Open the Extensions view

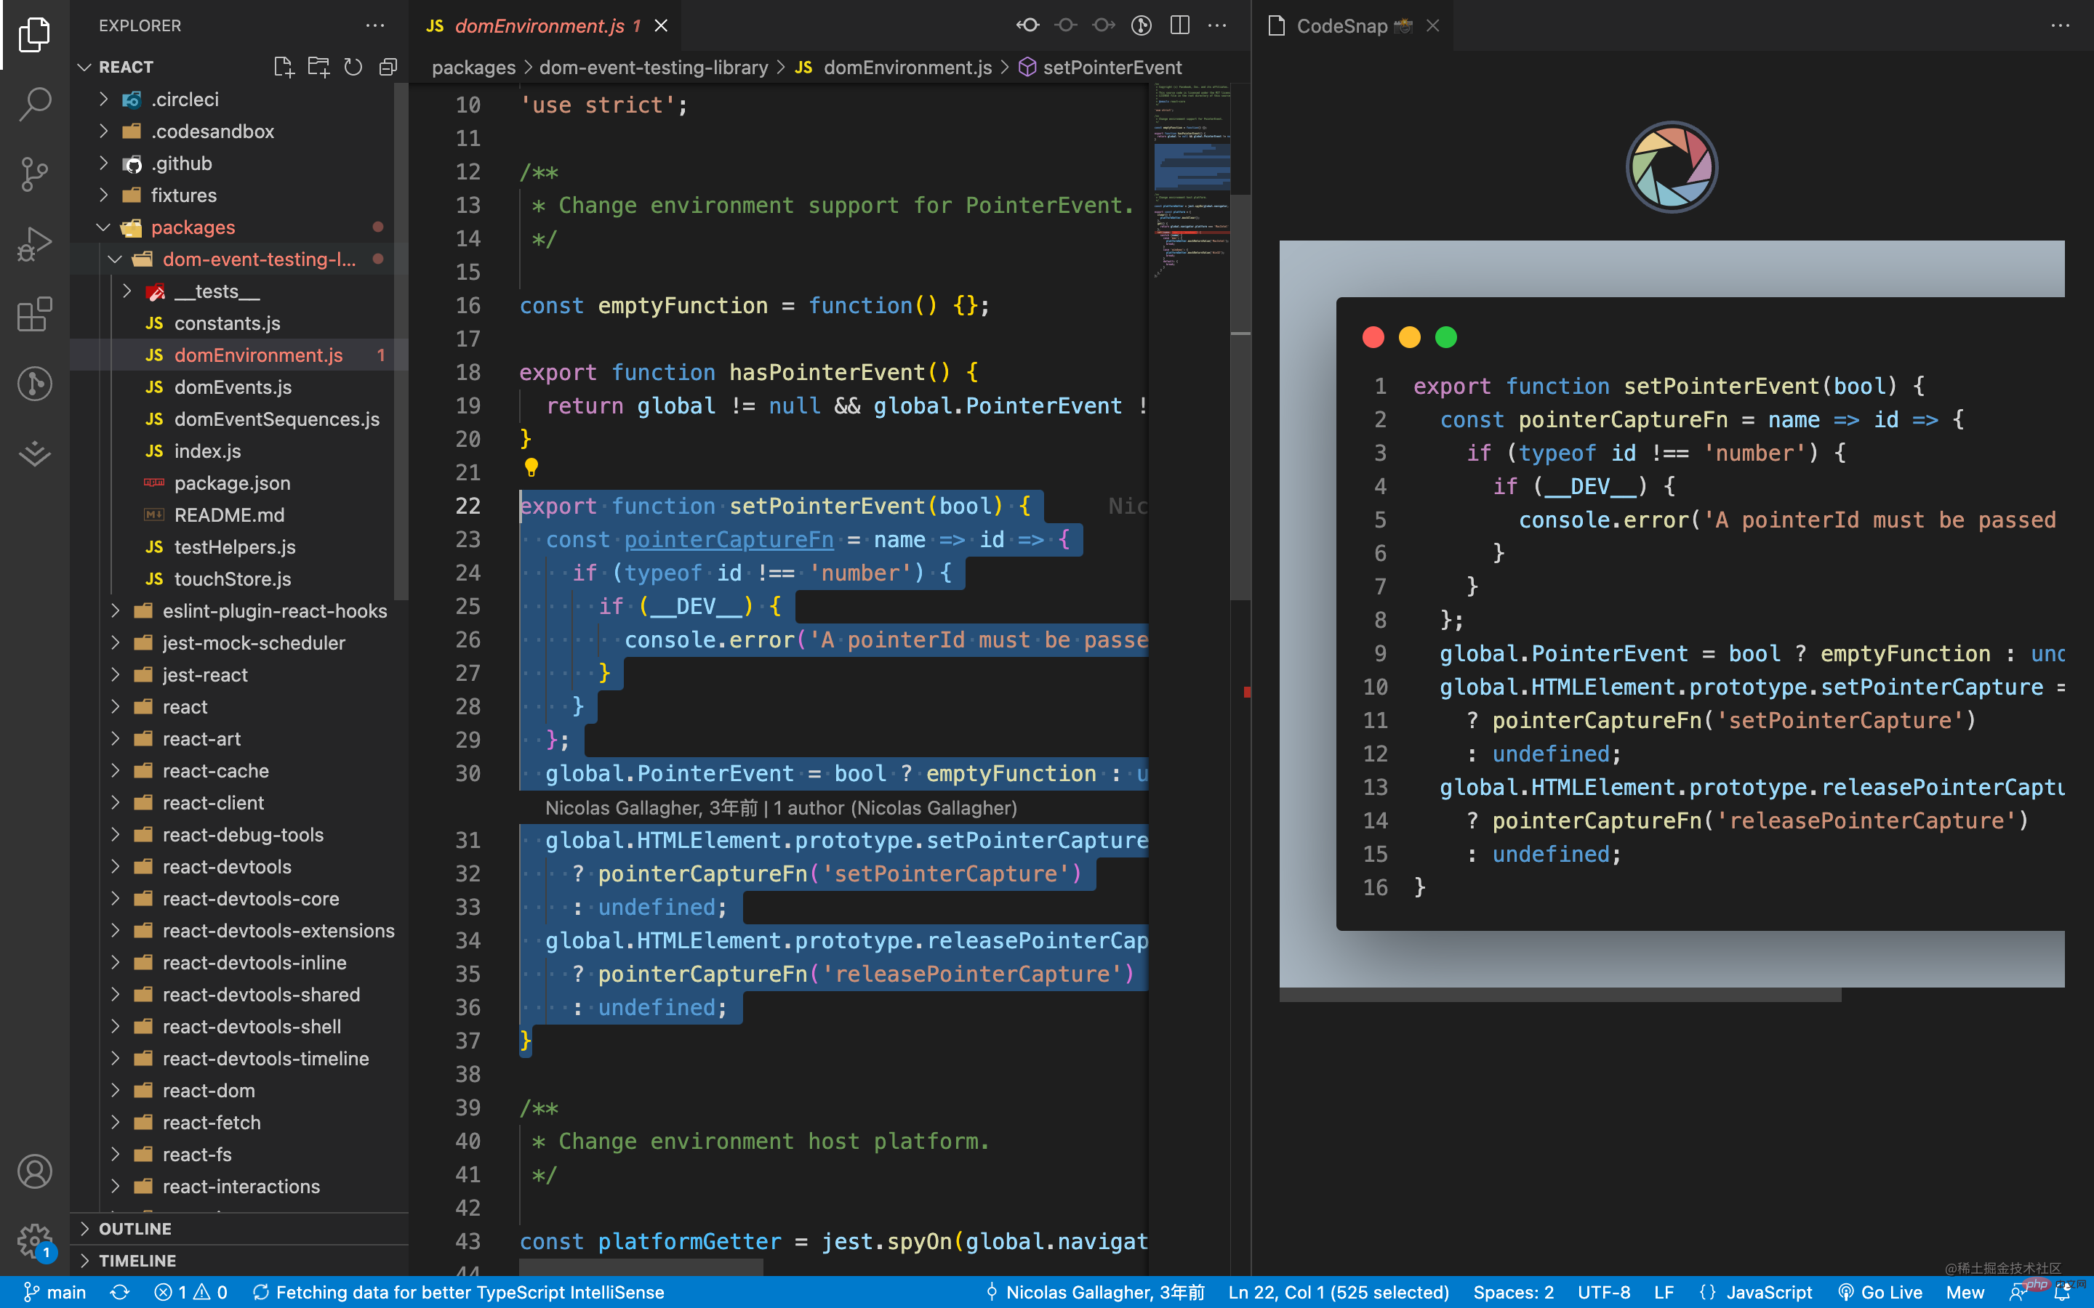[x=35, y=314]
